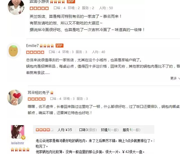Click the four-star rating in leileihmr's review

(44, 130)
